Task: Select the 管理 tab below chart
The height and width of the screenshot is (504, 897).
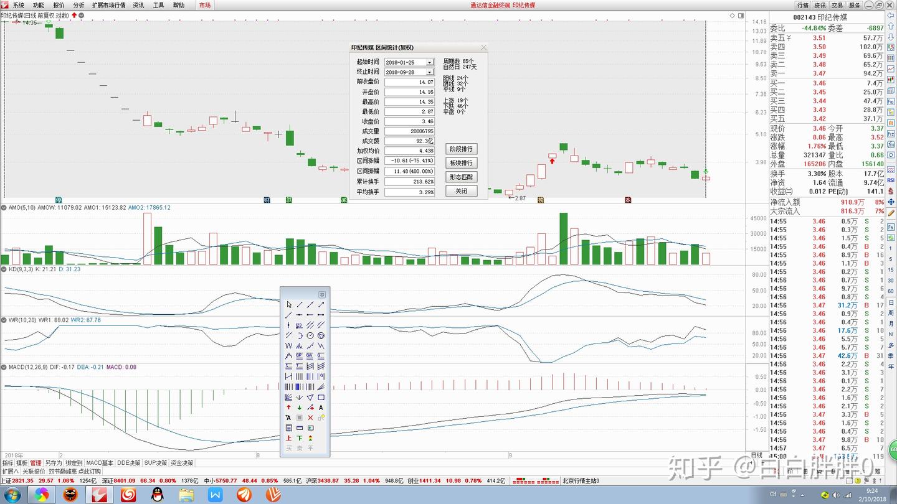Action: tap(36, 463)
